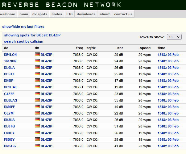The width and height of the screenshot is (186, 154).
Task: Click German flag icon in DD5XX row
Action: click(x=37, y=74)
